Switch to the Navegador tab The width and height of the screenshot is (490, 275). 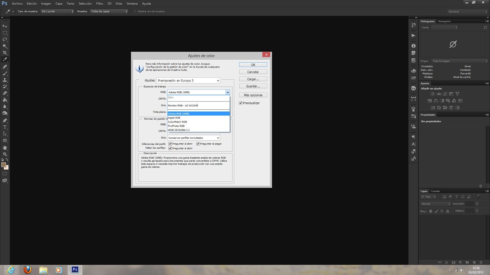(444, 21)
